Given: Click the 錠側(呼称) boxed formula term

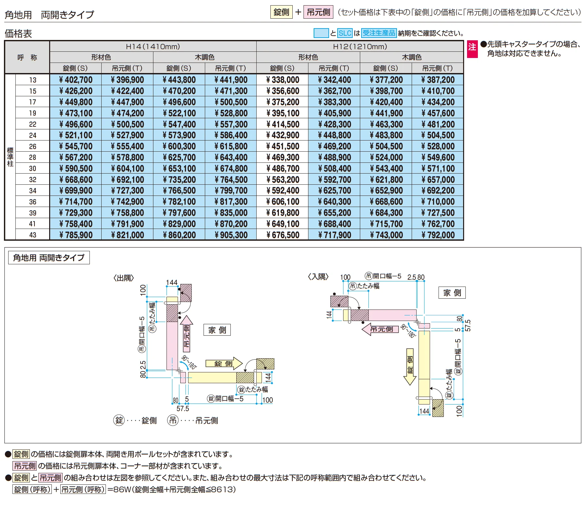Looking at the screenshot, I should coord(32,489).
